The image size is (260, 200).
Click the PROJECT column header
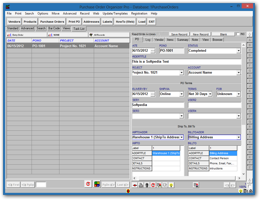[76, 41]
